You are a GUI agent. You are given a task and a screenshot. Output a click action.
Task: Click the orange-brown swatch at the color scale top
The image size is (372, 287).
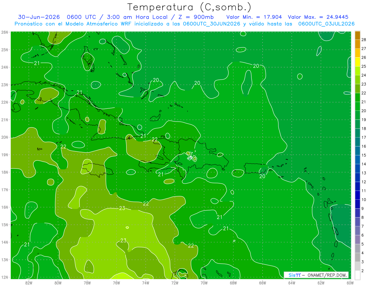coord(357,35)
